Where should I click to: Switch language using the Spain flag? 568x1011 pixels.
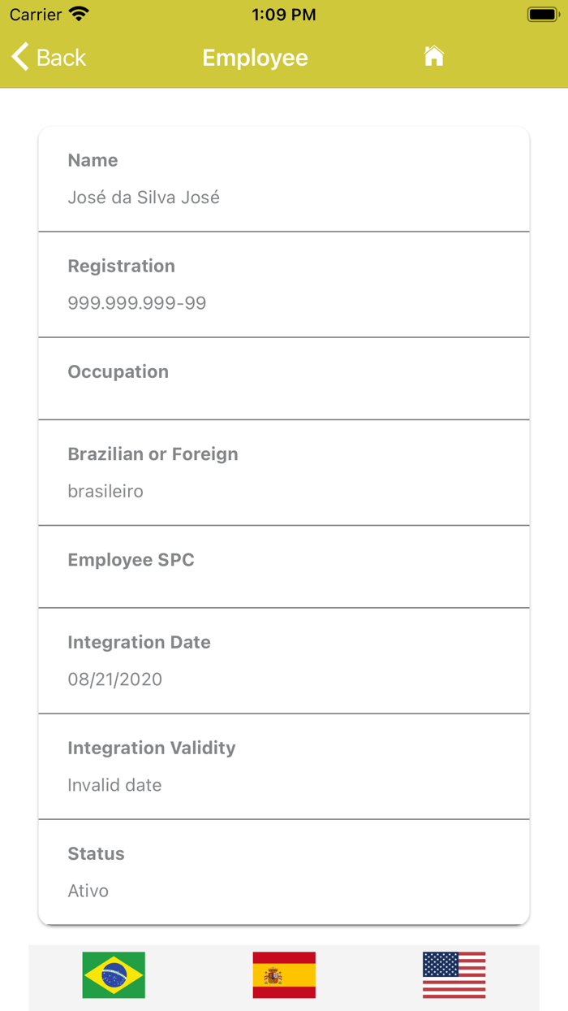[x=284, y=974]
